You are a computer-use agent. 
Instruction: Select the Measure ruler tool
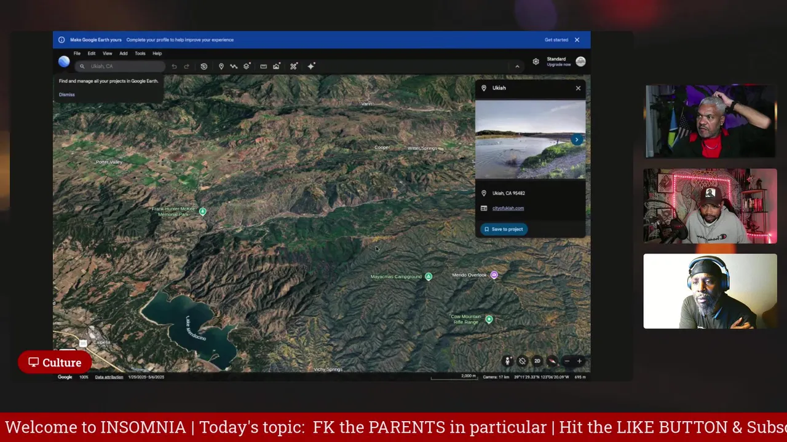[x=264, y=66]
